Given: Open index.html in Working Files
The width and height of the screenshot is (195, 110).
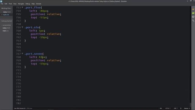Looking at the screenshot, I should 7,12.
